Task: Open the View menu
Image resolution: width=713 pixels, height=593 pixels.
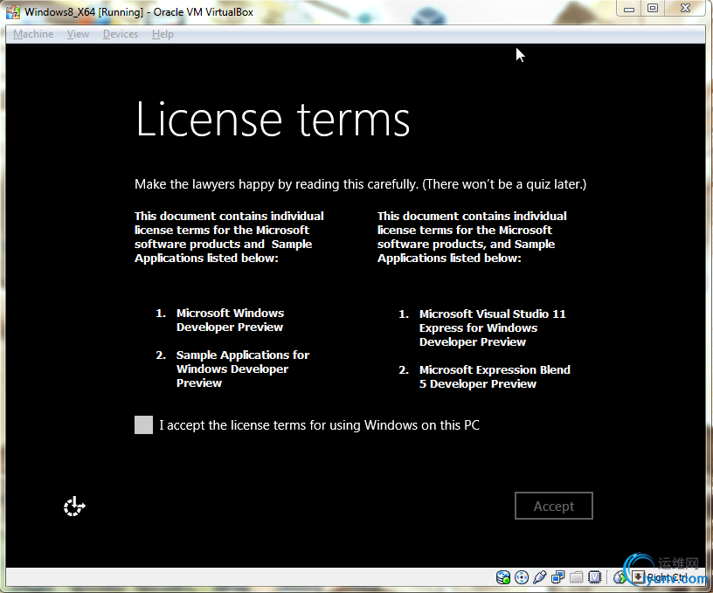Action: (x=78, y=34)
